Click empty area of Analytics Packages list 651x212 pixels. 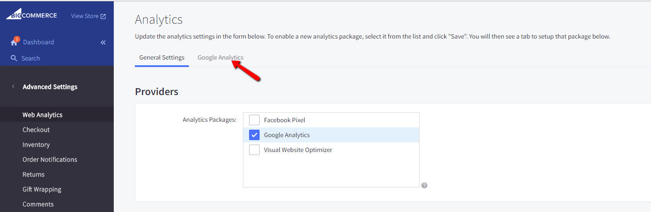tap(331, 172)
